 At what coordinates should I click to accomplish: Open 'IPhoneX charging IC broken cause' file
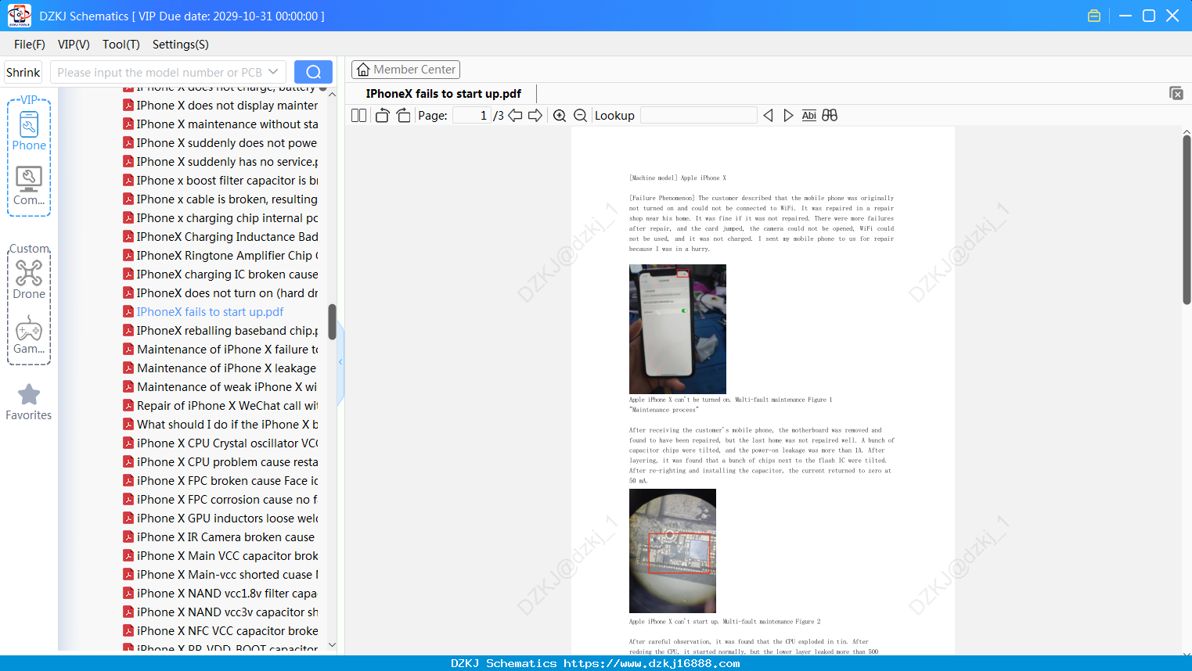click(x=221, y=274)
